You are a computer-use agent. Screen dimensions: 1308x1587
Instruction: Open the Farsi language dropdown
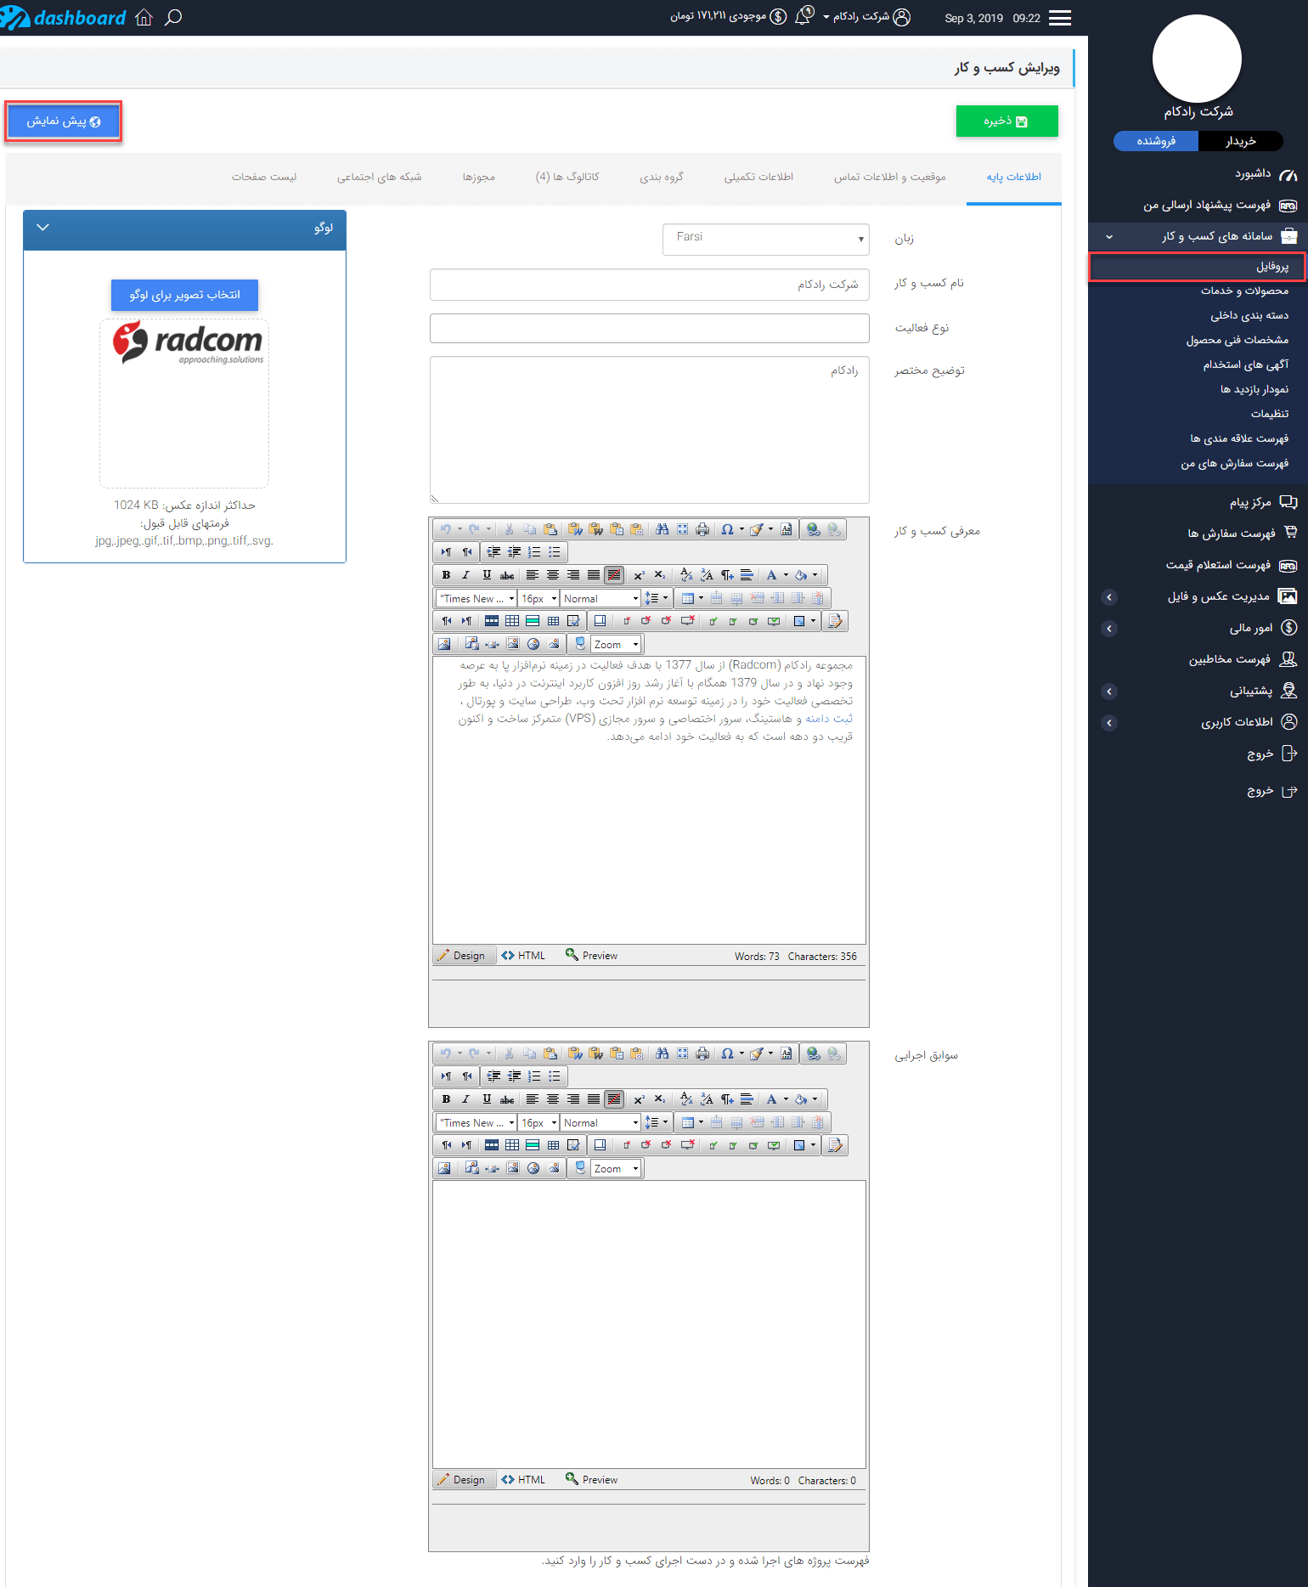pyautogui.click(x=765, y=239)
